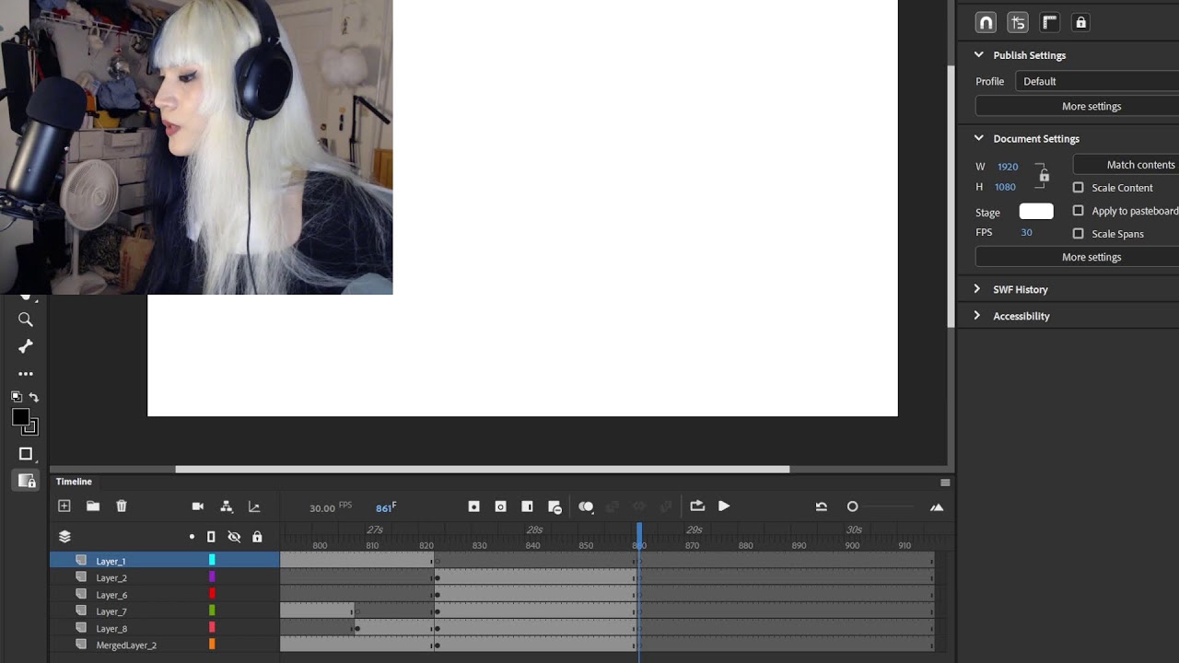Toggle the lock icon in Properties panel
The width and height of the screenshot is (1179, 663).
(x=1081, y=22)
